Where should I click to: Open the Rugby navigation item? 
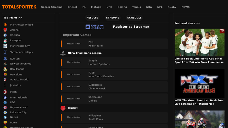tap(172, 7)
